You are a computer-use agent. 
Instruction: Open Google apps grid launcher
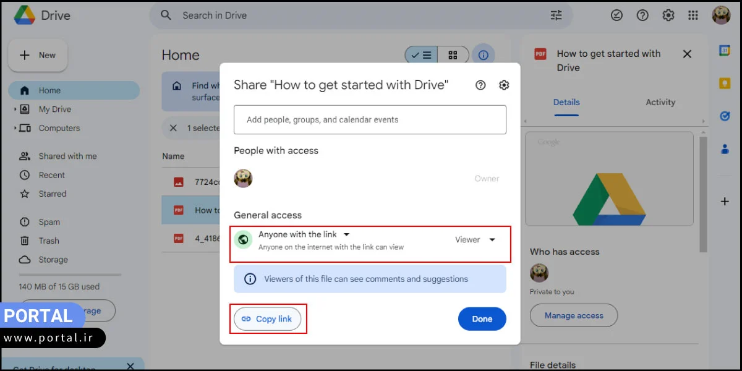click(x=694, y=15)
